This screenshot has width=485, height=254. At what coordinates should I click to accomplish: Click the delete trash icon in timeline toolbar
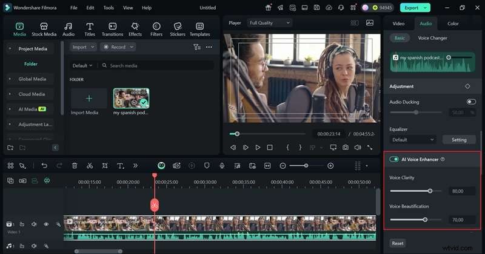pyautogui.click(x=75, y=166)
